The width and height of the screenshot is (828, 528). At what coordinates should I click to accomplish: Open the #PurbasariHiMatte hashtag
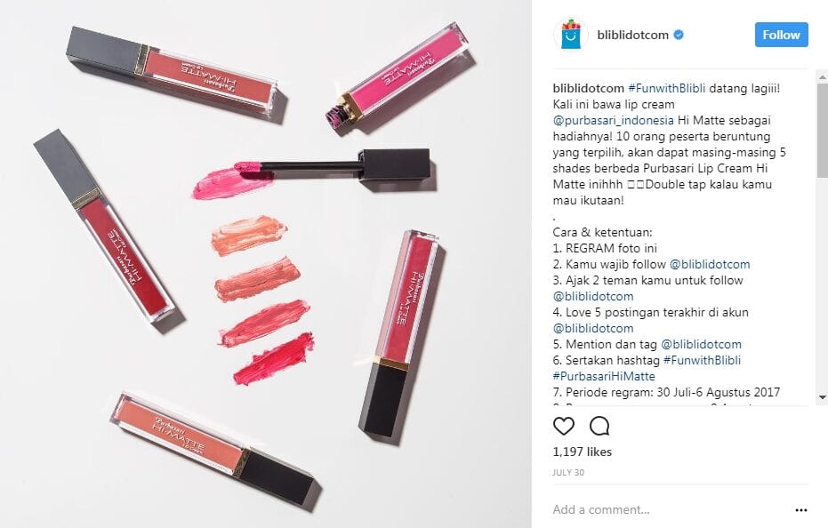(604, 377)
